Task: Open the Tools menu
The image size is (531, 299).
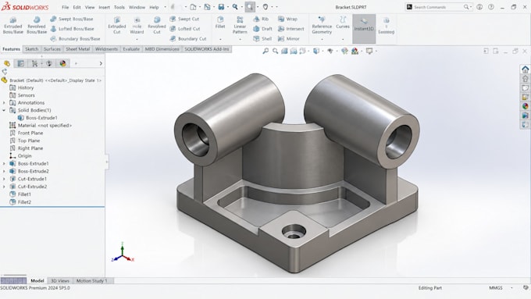Action: coord(119,7)
